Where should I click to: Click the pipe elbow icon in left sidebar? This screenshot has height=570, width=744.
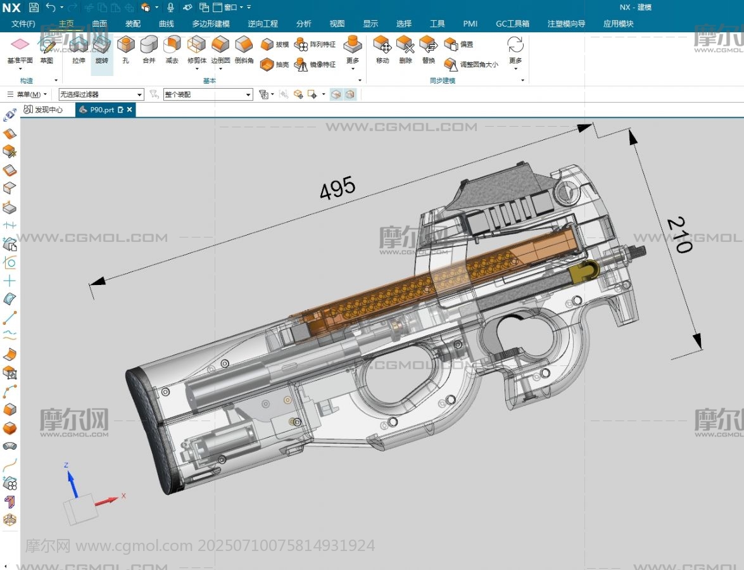click(x=9, y=446)
